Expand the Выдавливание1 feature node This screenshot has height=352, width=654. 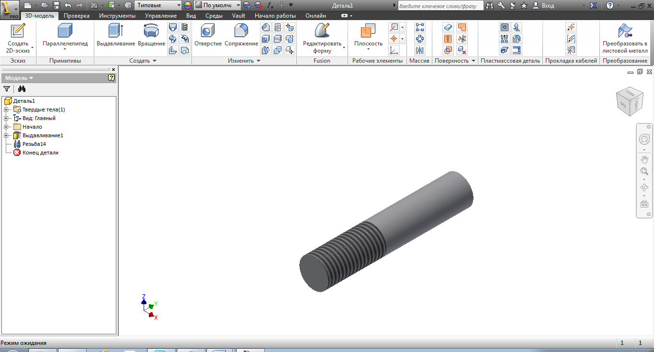point(6,135)
